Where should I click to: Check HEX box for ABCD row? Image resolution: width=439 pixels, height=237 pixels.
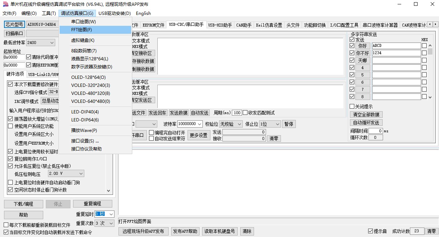(424, 46)
